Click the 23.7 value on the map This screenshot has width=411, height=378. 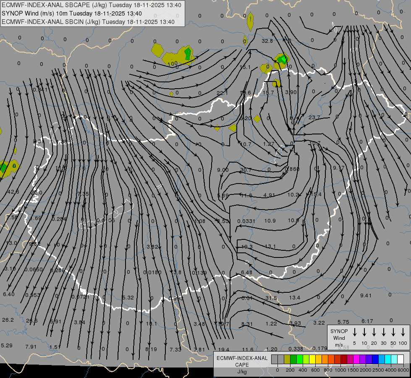tap(314, 118)
